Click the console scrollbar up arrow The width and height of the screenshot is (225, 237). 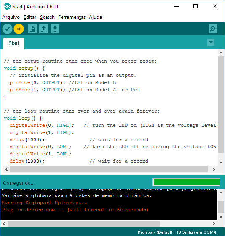(221, 193)
